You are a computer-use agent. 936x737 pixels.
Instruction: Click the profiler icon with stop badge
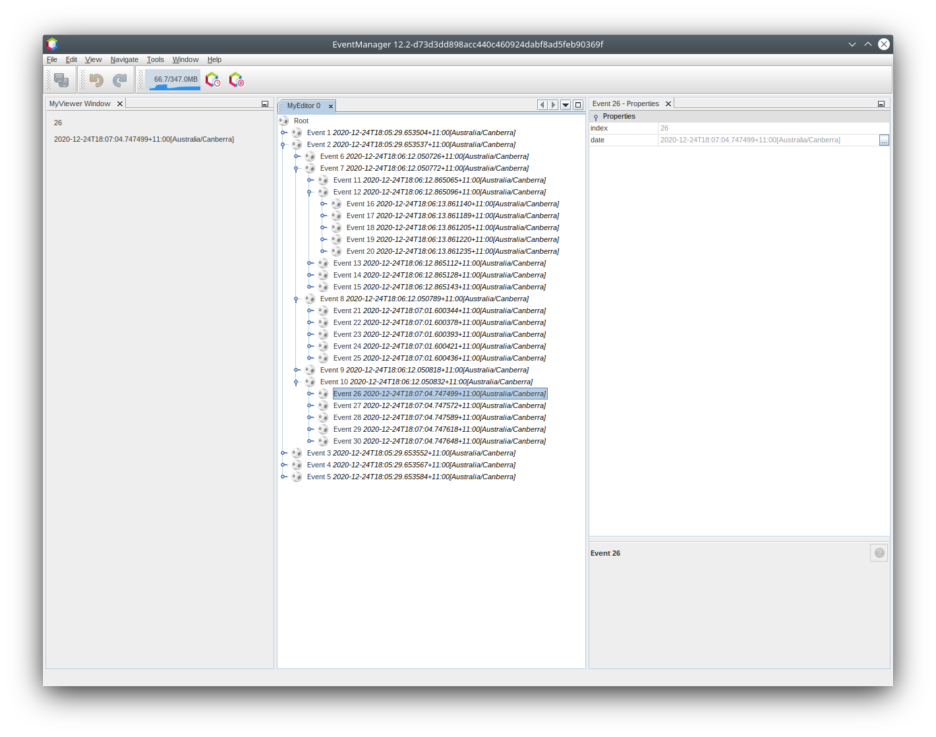coord(236,80)
